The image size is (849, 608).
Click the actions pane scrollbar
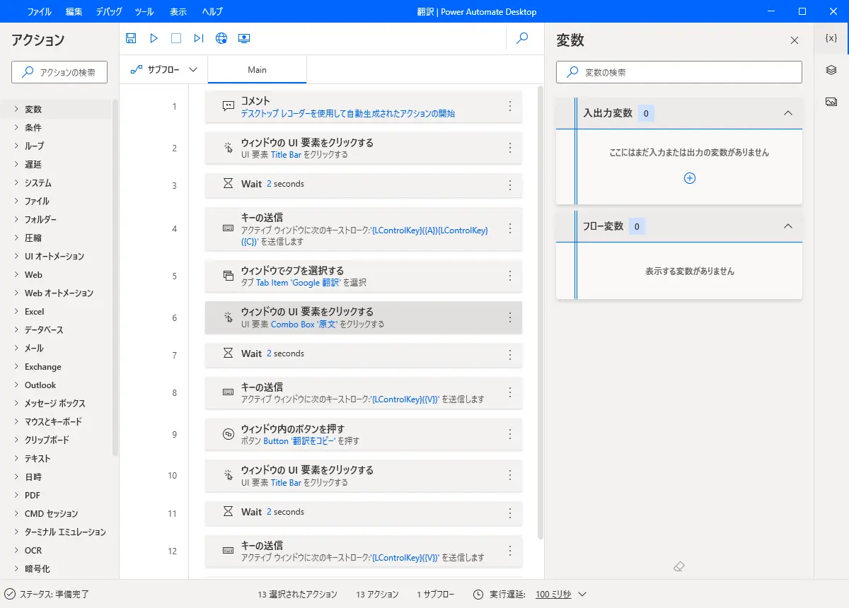coord(115,279)
